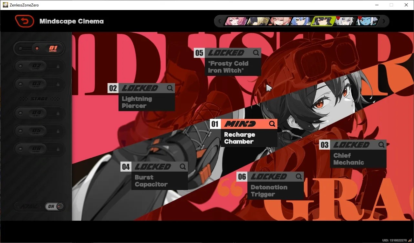
Task: Open magnifier on Detonation Trigger card
Action: 299,176
